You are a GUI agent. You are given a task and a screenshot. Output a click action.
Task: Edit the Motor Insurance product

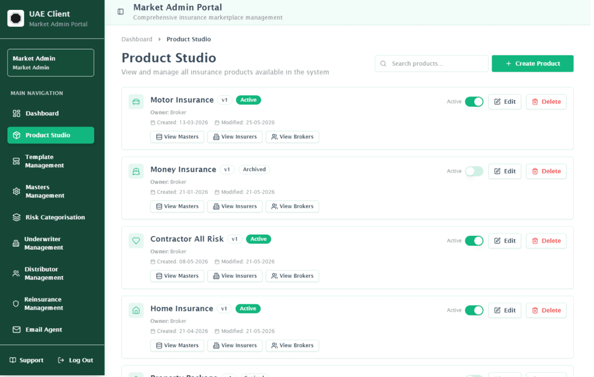pyautogui.click(x=505, y=102)
